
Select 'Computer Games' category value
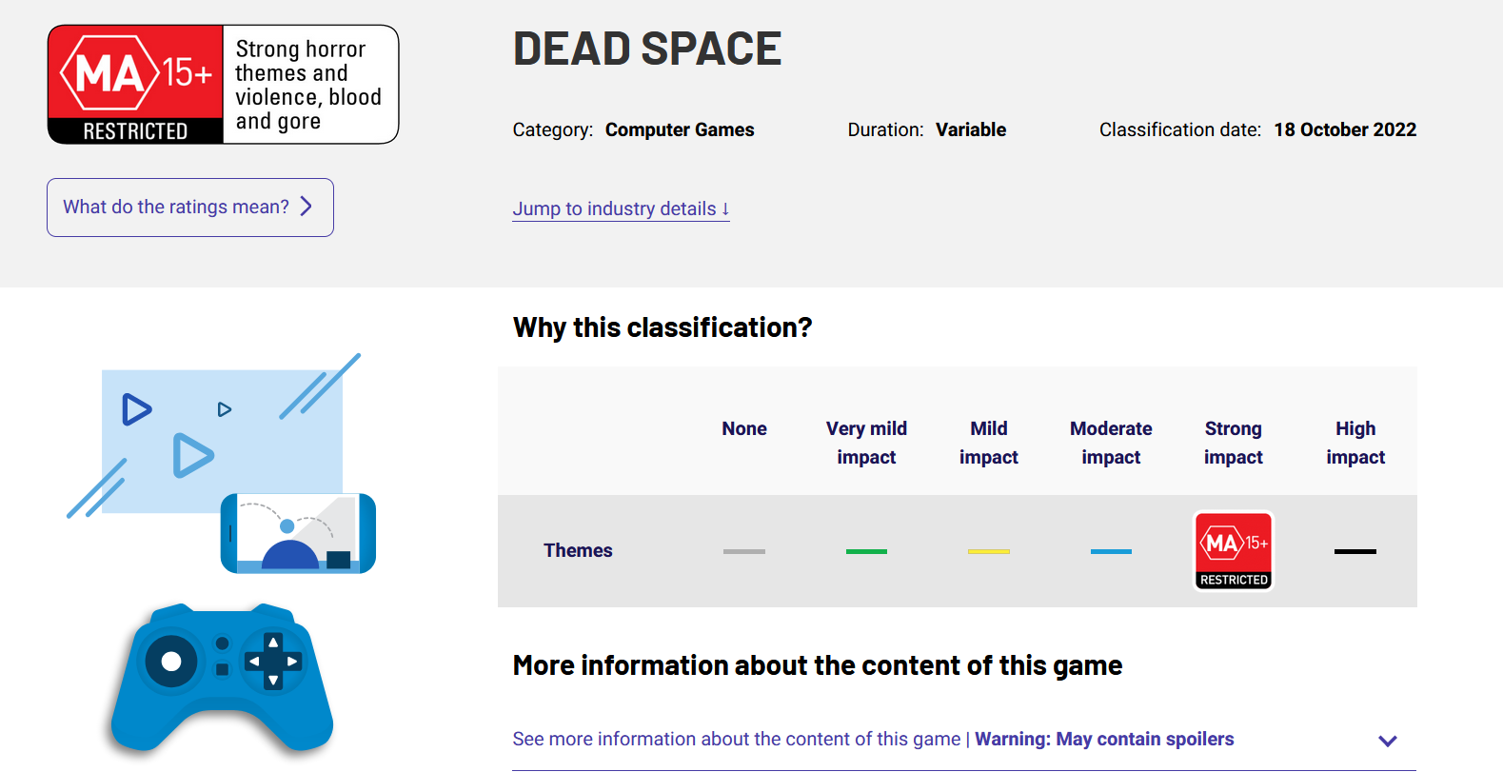680,129
